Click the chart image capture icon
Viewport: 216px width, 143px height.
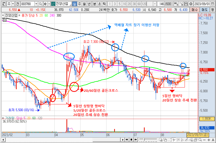(x=196, y=140)
